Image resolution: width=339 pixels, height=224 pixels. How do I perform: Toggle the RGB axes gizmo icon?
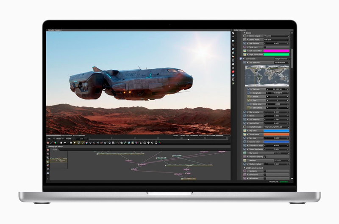click(x=160, y=143)
